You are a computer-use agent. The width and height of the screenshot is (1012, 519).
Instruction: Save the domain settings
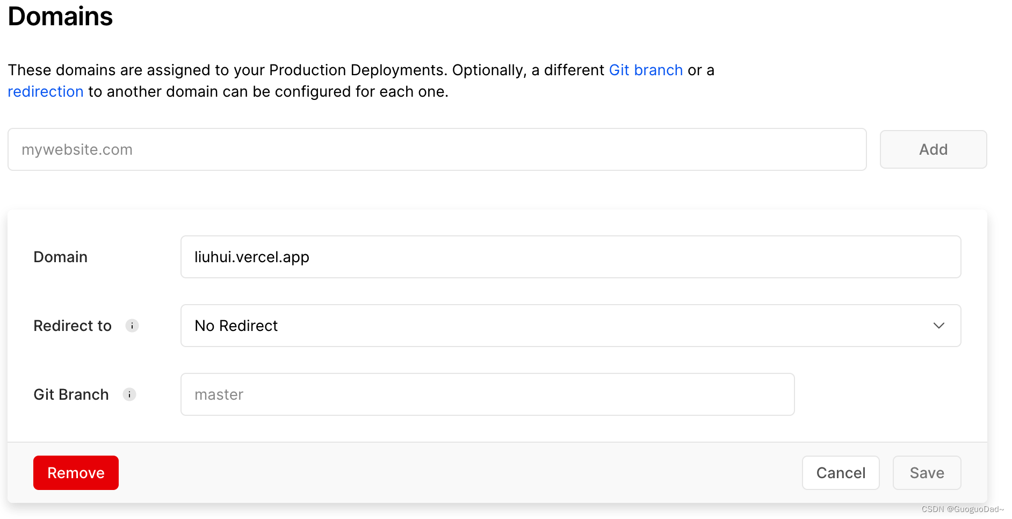point(926,473)
